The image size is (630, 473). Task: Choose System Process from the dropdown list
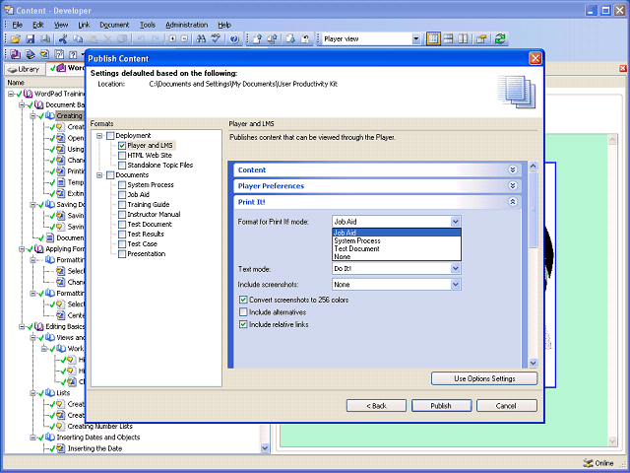[x=397, y=240]
